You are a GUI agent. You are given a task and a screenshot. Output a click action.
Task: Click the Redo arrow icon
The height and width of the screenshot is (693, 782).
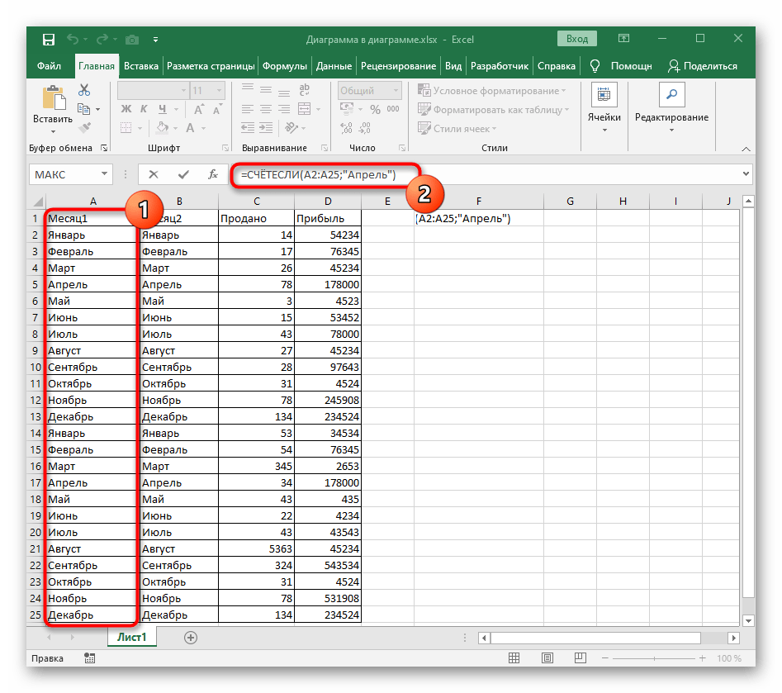pyautogui.click(x=102, y=39)
